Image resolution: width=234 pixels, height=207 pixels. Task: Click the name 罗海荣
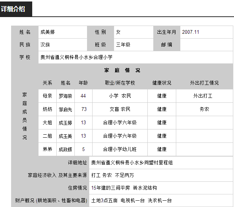(66, 96)
